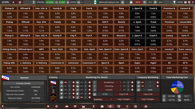This screenshot has height=109, width=195.
Task: Increase first Company Marketing value
Action: 158,82
